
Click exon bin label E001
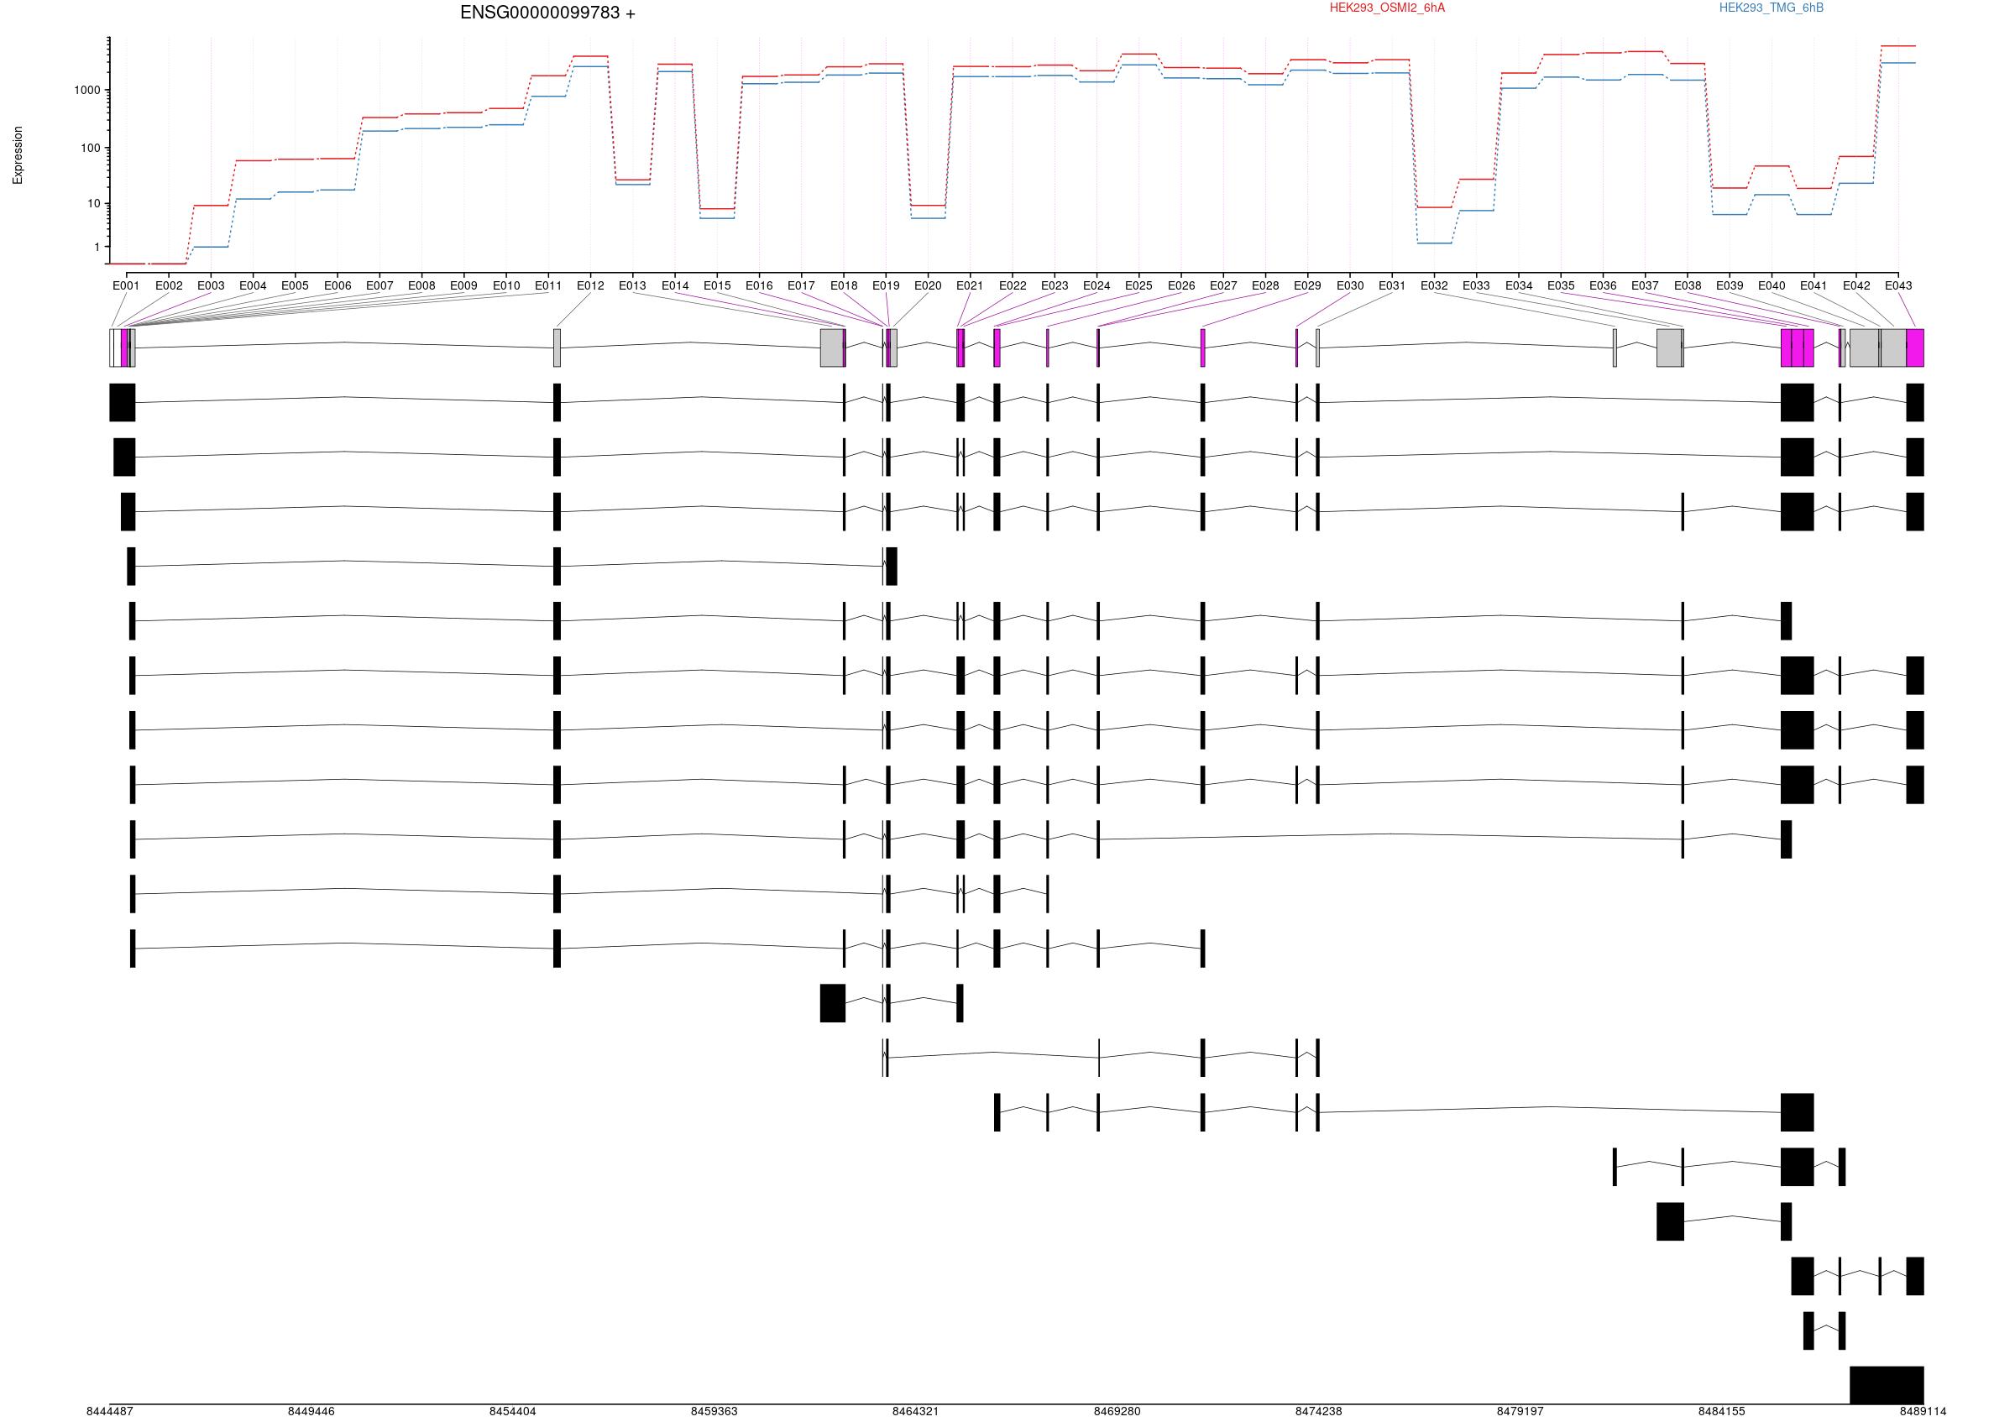(126, 285)
